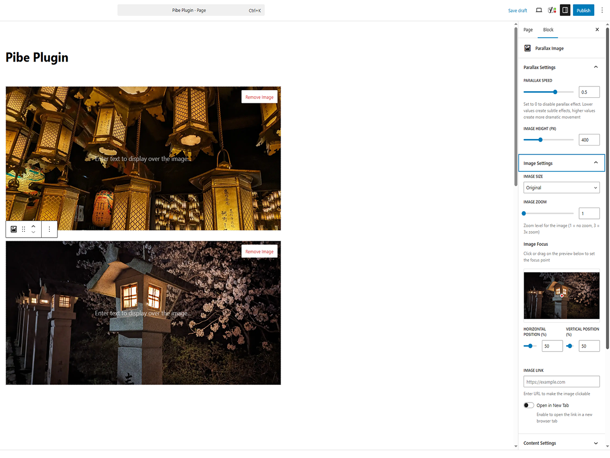
Task: Click Save draft
Action: [517, 11]
